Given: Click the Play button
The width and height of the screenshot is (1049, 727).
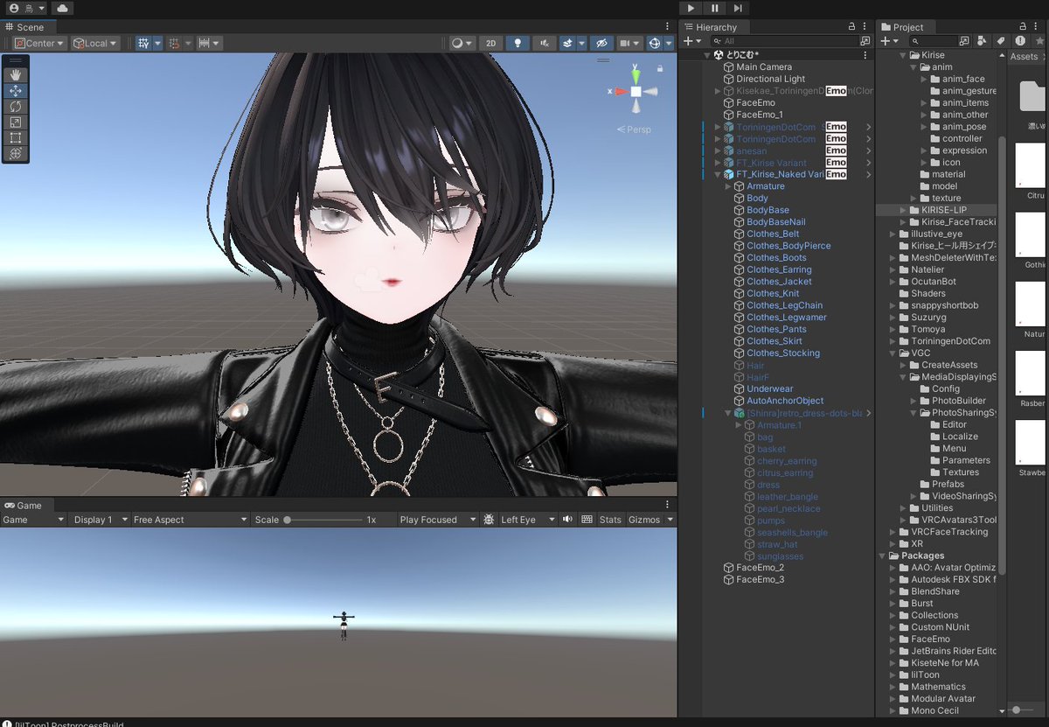Looking at the screenshot, I should click(691, 8).
